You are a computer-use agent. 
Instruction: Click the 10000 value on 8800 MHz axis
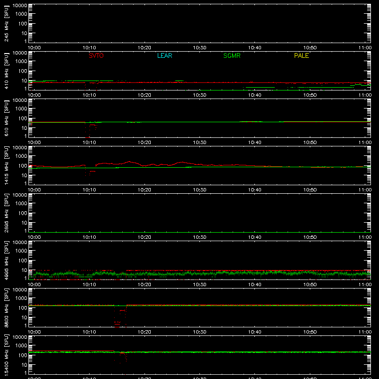20,290
